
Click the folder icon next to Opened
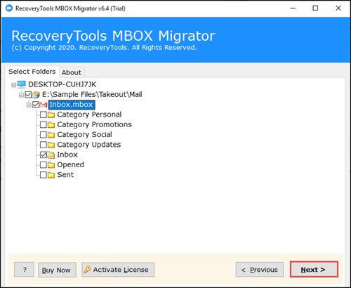[51, 165]
